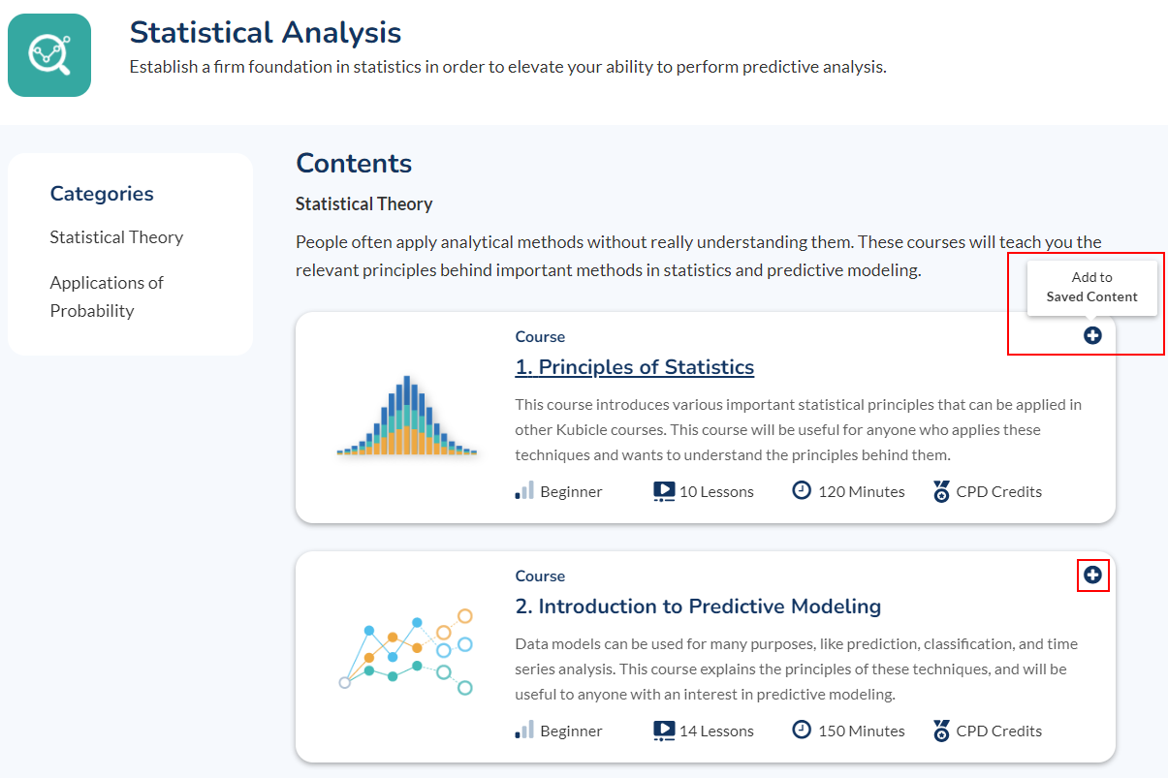The image size is (1168, 778).
Task: Open the 2. Introduction to Predictive Modeling course
Action: 698,607
